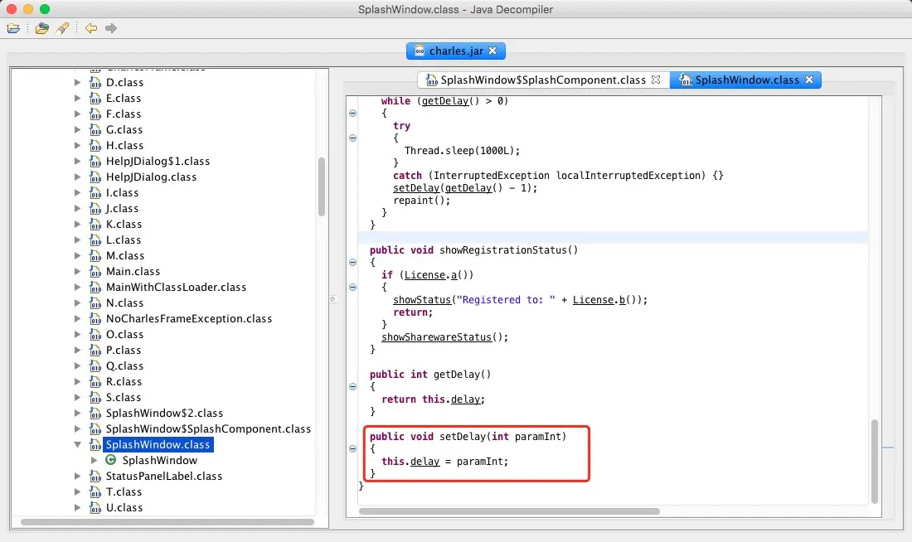
Task: Expand StatusPanelLabel.class node
Action: click(x=77, y=476)
